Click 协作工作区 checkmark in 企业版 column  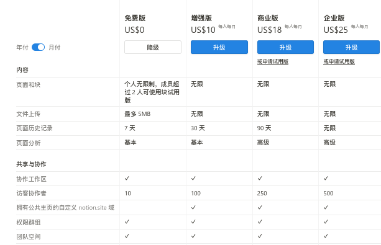tap(326, 178)
